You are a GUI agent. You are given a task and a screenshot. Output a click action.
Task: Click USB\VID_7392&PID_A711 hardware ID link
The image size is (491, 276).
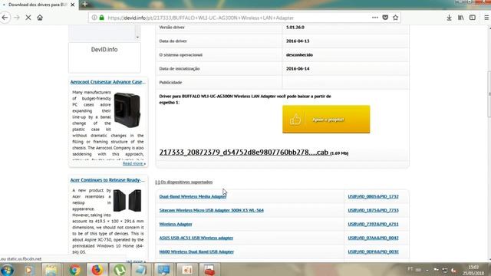(x=373, y=224)
